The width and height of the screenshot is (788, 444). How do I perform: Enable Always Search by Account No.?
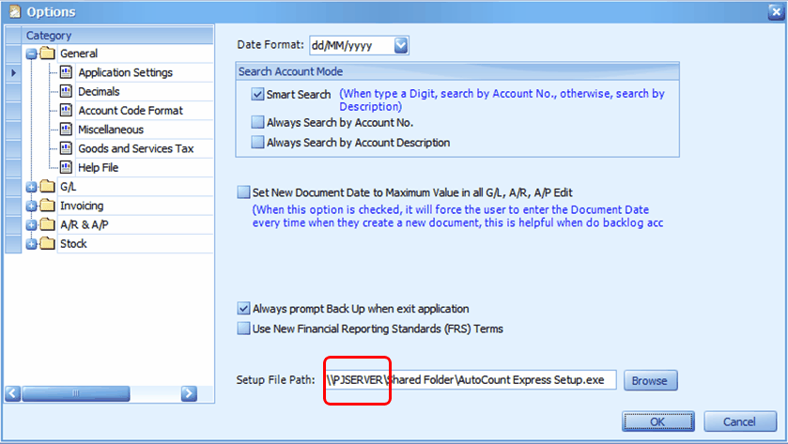pyautogui.click(x=258, y=122)
